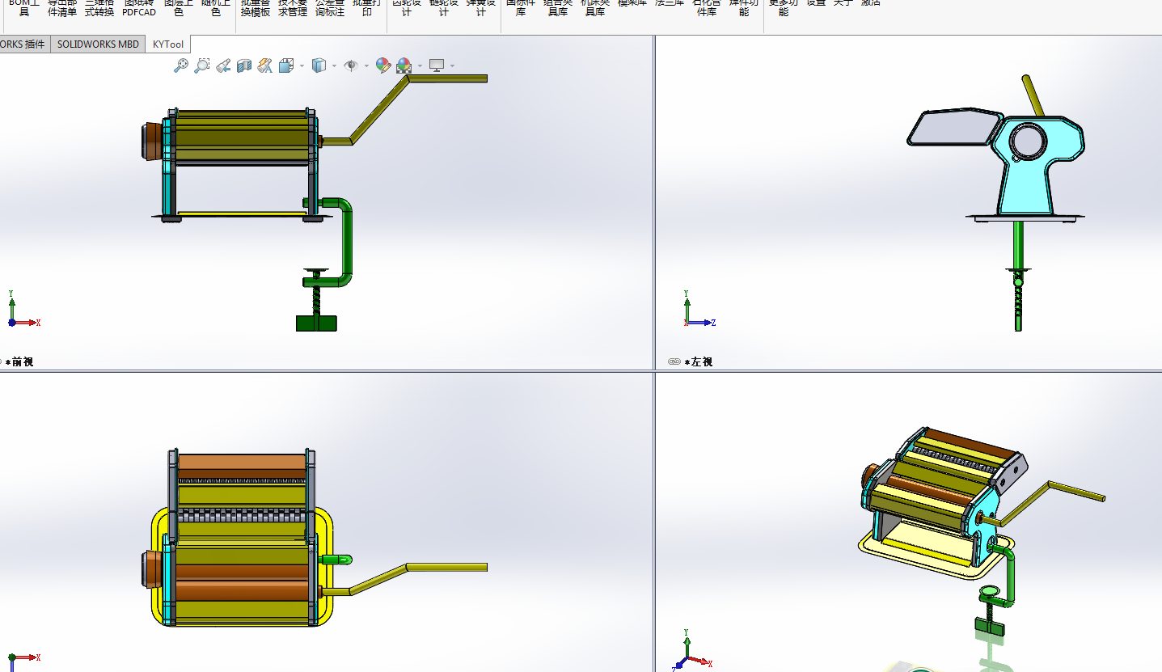Open the 组合夹具库 library

(x=558, y=7)
